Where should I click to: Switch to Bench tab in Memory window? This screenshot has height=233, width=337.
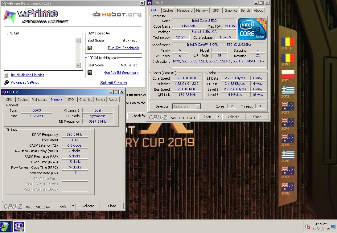[100, 100]
